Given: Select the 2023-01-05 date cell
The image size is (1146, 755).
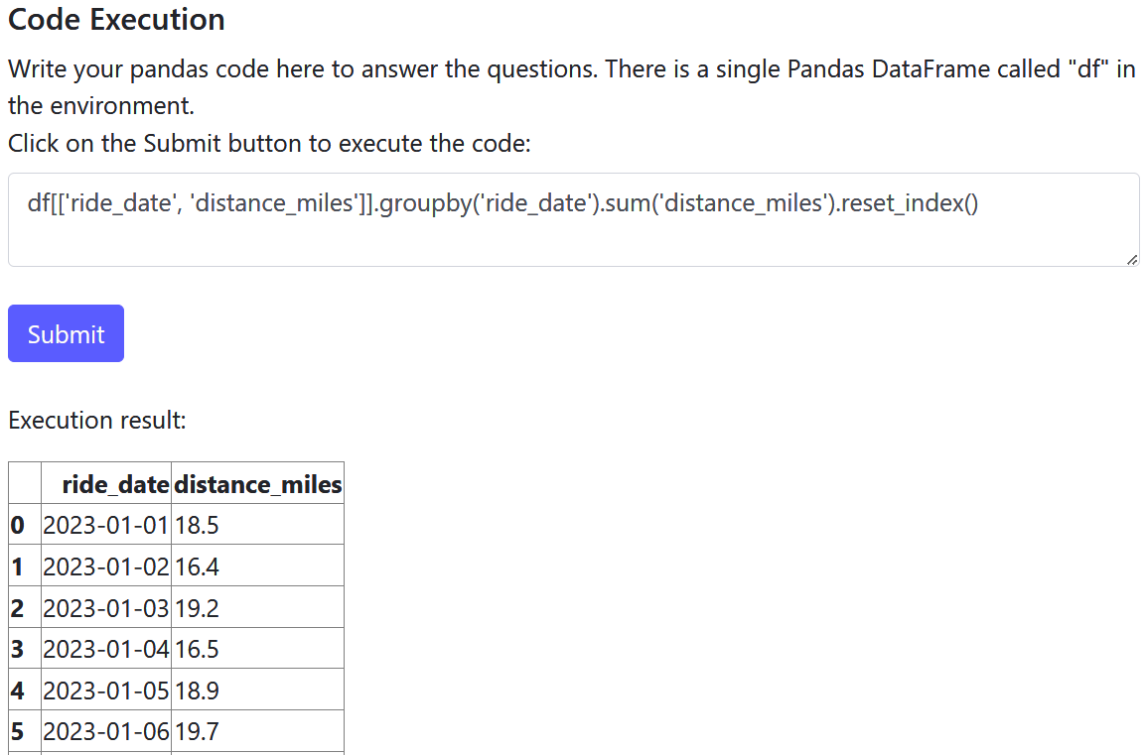Looking at the screenshot, I should 106,690.
